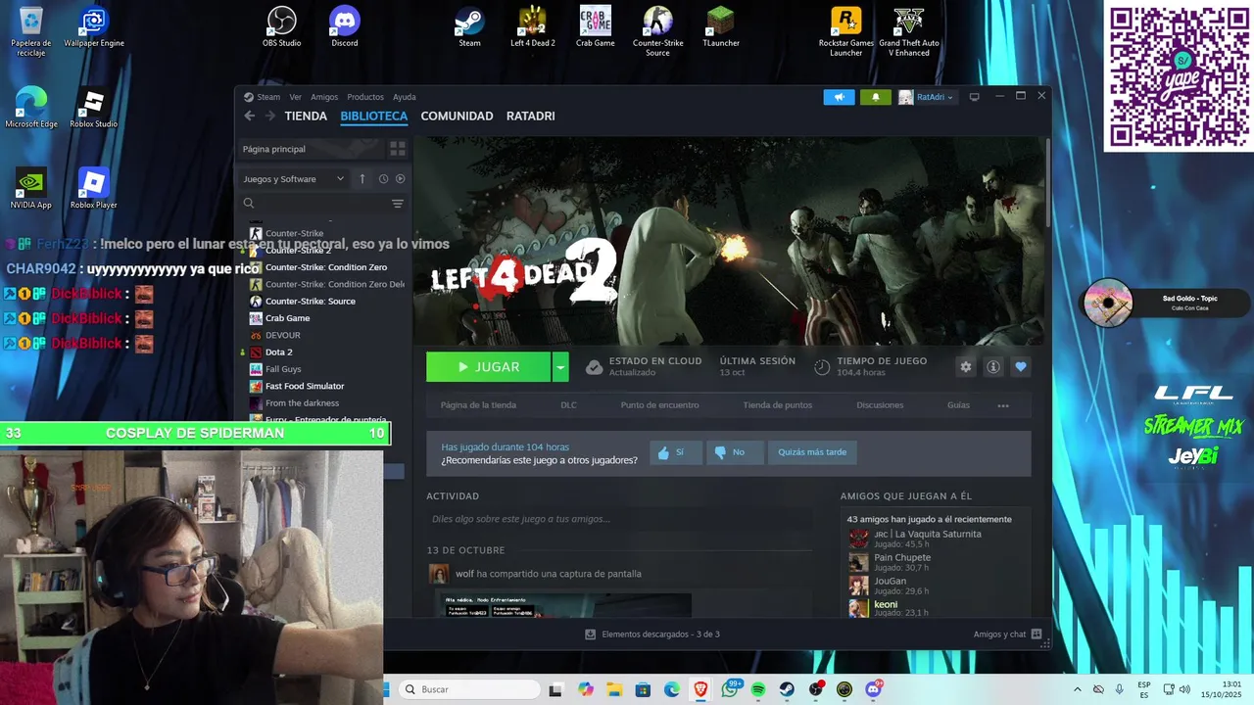Open the Discord desktop shortcut
This screenshot has height=705, width=1254.
345,28
